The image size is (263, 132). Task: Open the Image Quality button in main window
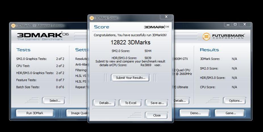(77, 113)
